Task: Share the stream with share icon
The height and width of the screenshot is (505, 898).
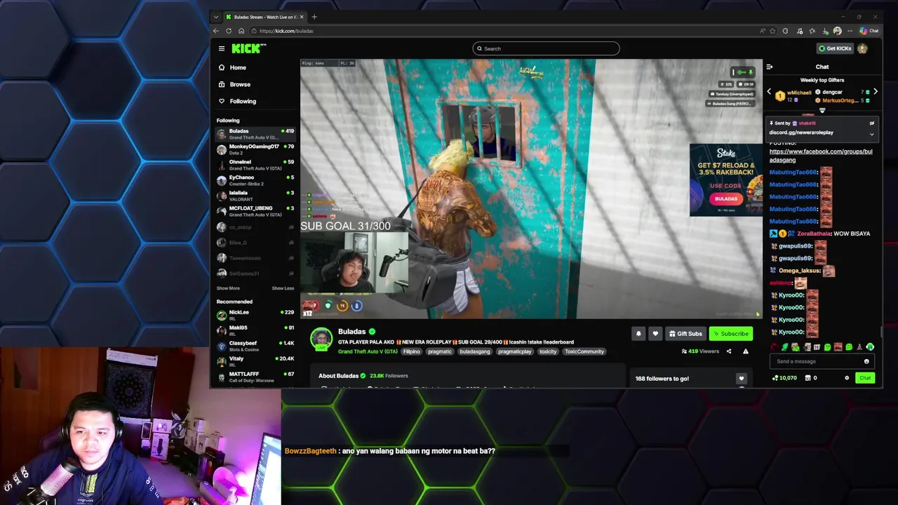Action: coord(728,351)
